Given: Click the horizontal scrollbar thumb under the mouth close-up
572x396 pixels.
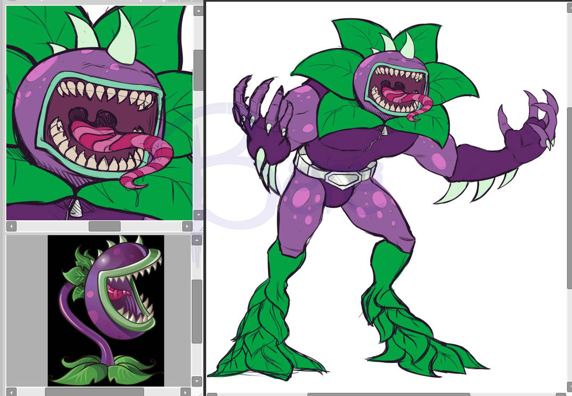Looking at the screenshot, I should [x=104, y=226].
